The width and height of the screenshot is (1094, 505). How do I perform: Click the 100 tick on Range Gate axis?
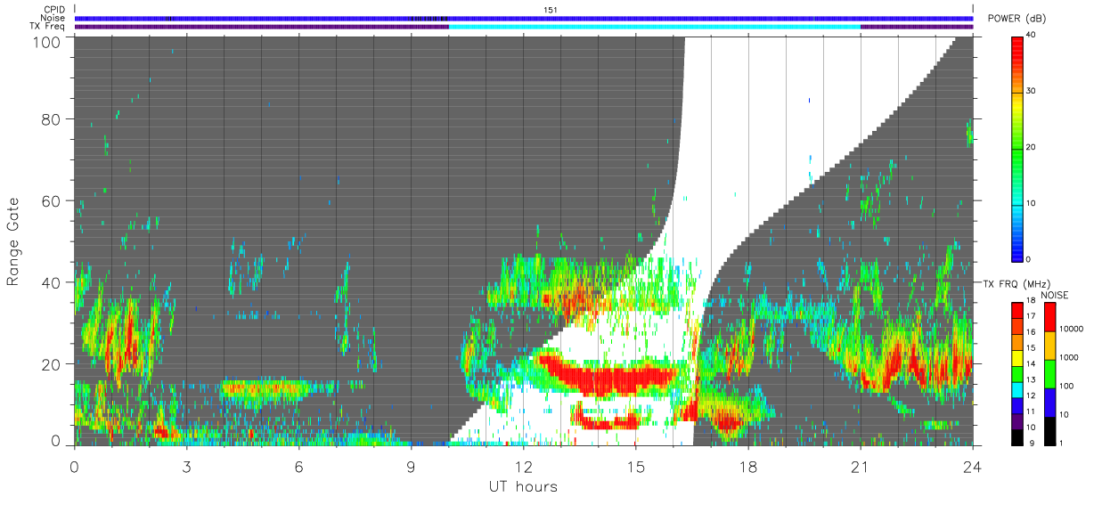(48, 41)
